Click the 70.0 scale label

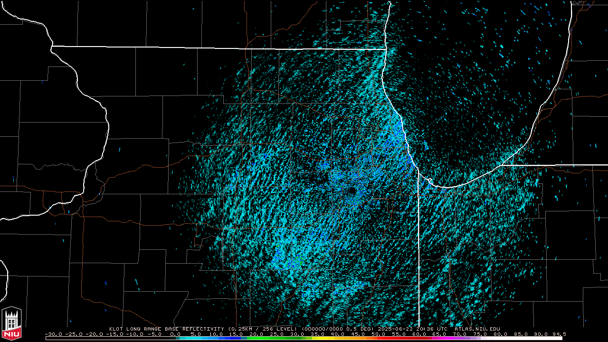tap(460, 334)
